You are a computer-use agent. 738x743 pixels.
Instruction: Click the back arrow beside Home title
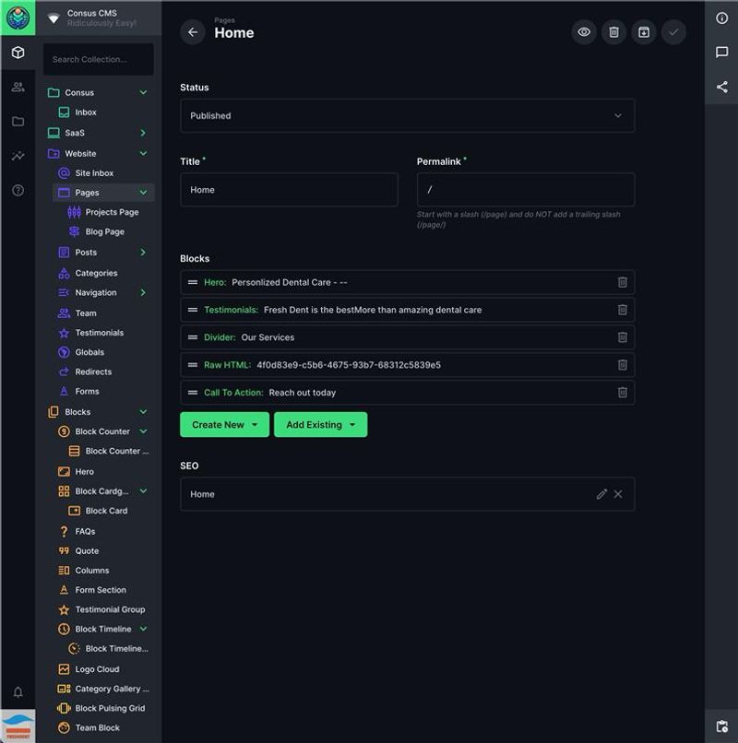(x=192, y=32)
